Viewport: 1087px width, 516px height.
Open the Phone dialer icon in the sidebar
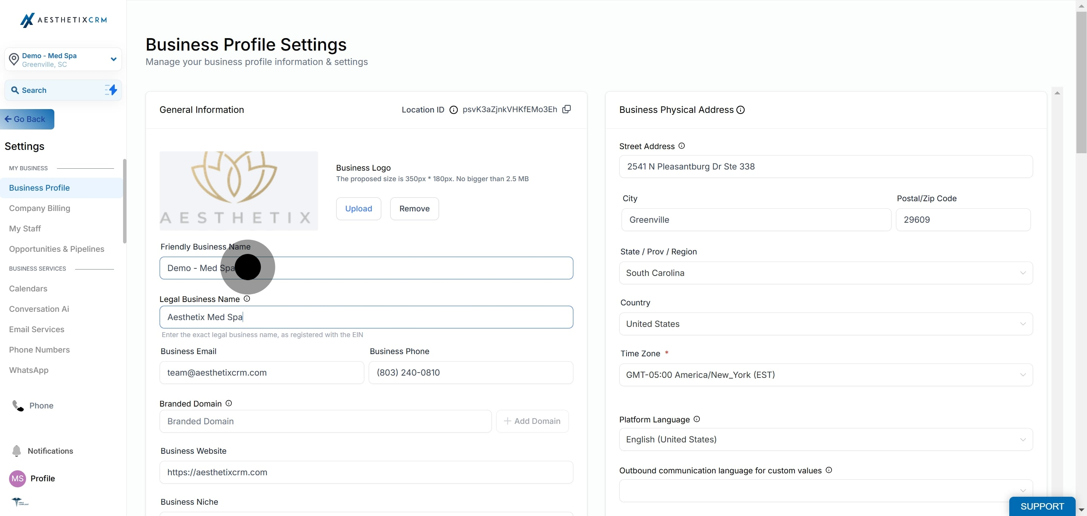(18, 405)
